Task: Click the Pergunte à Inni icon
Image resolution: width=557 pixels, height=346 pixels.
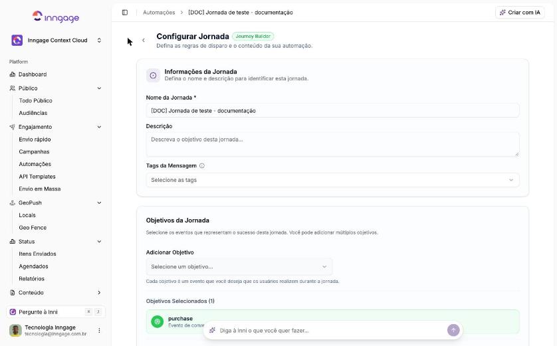Action: click(13, 312)
